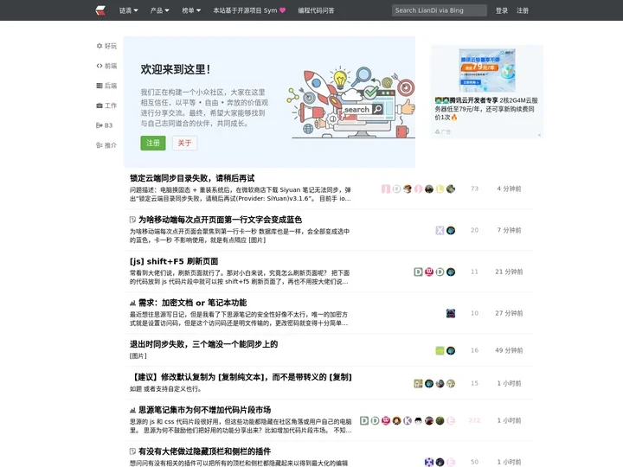Click the first avatar in 【建议】修改默认复制 row
Image resolution: width=623 pixels, height=467 pixels.
coord(419,384)
